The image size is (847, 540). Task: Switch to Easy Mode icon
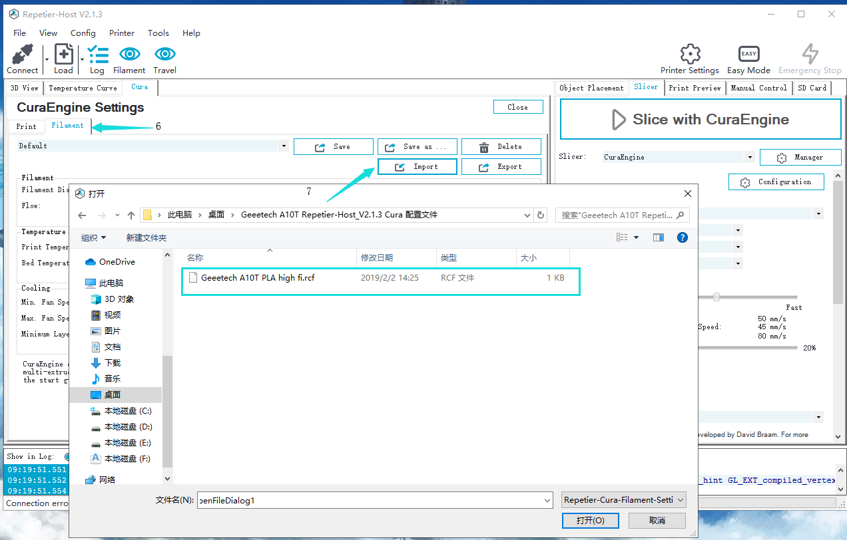(x=748, y=55)
